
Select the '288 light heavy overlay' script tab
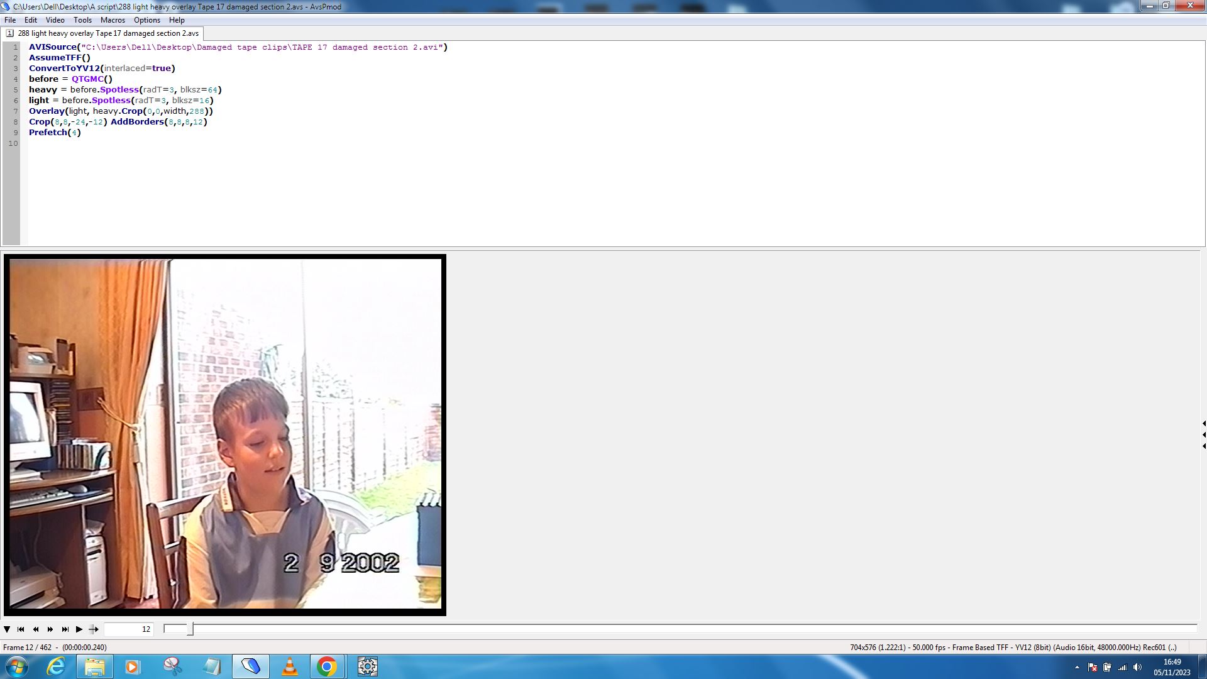102,33
